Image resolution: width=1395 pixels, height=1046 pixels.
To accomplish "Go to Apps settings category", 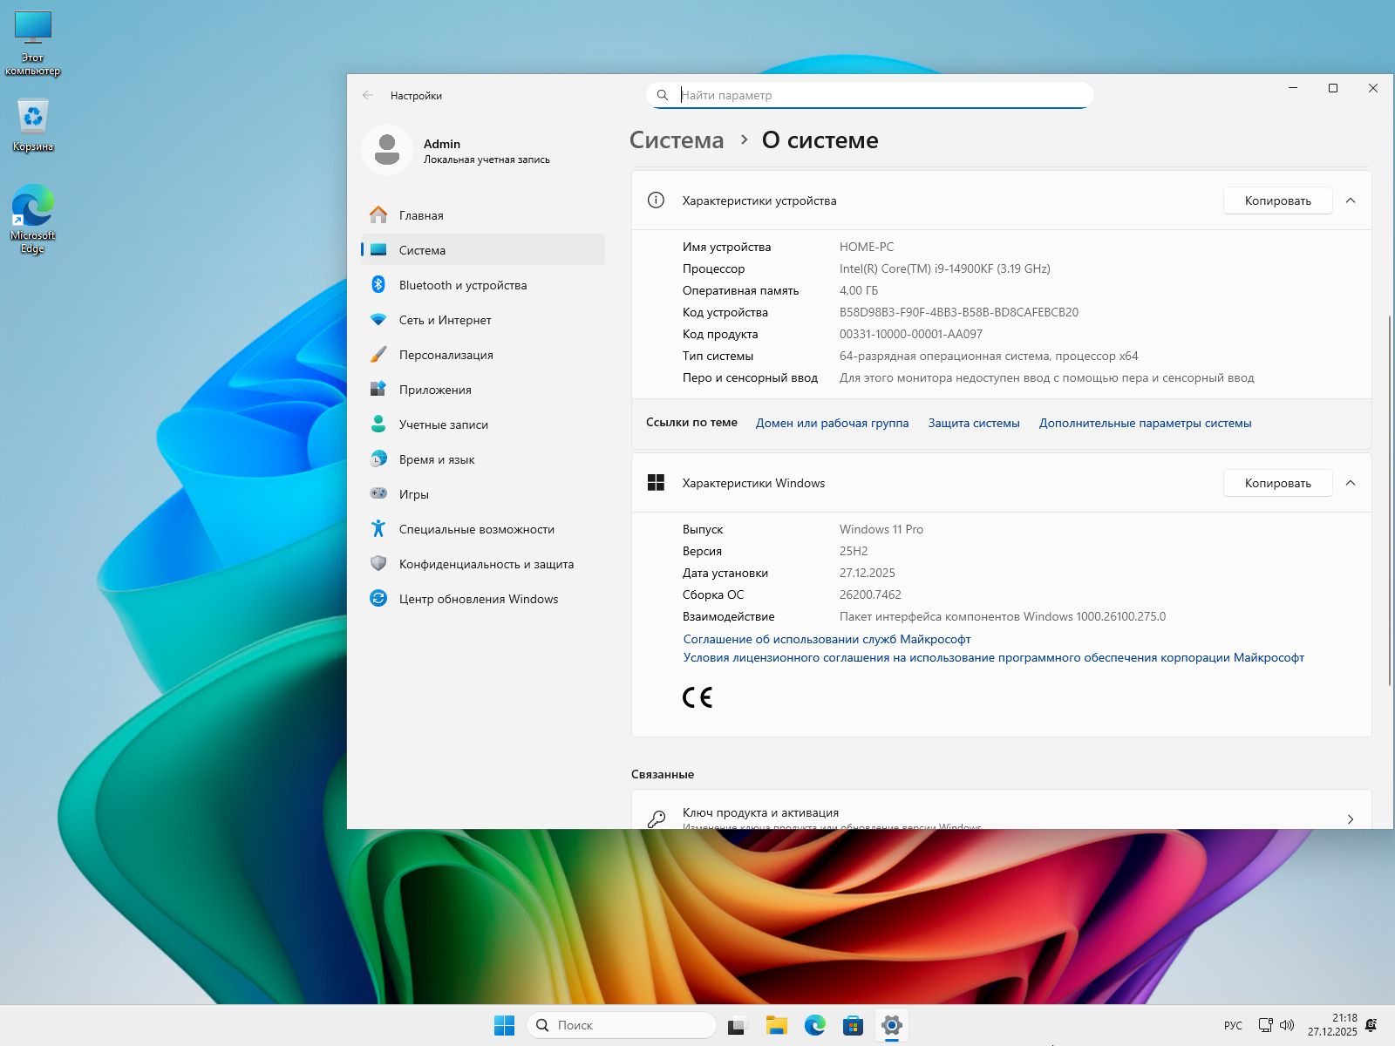I will 435,390.
